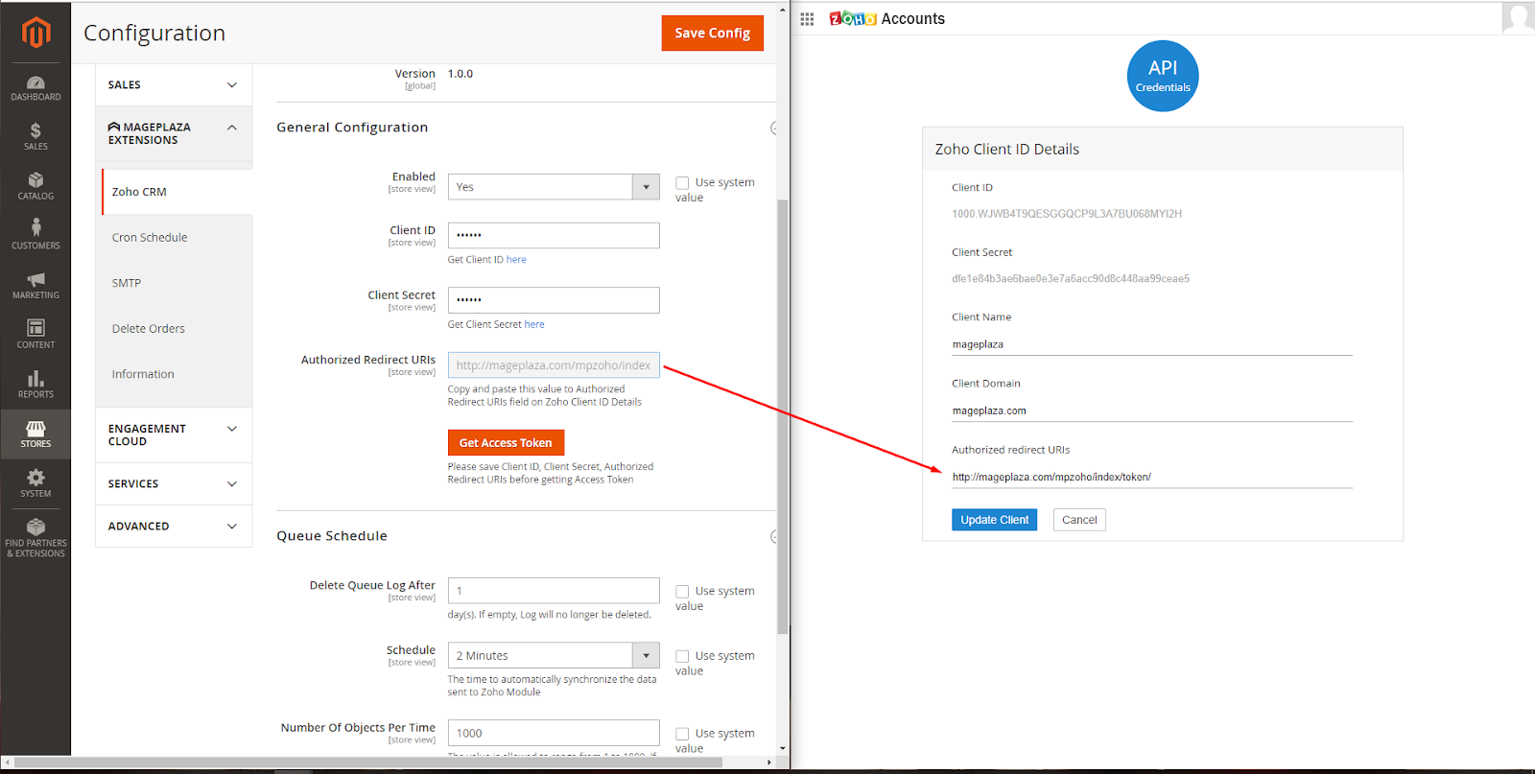The height and width of the screenshot is (774, 1535).
Task: Open the Schedule 2 Minutes dropdown
Action: (x=554, y=655)
